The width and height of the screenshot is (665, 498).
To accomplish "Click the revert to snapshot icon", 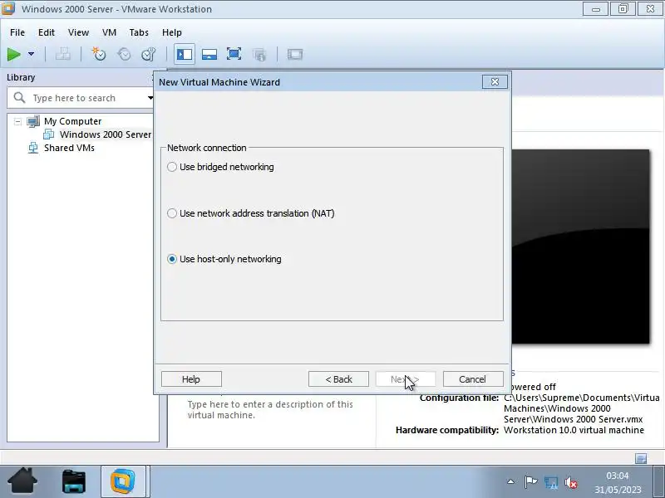I will (124, 54).
